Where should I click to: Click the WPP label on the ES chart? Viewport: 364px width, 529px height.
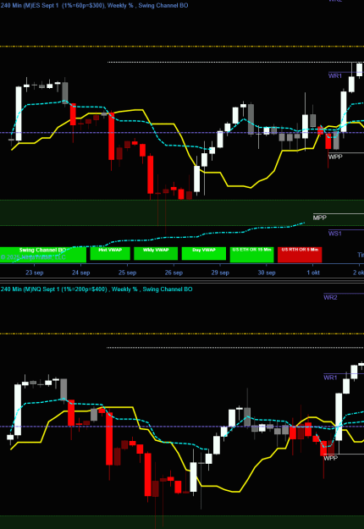point(335,157)
